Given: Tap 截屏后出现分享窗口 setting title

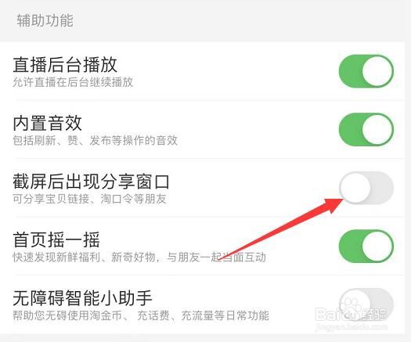Looking at the screenshot, I should pos(91,182).
